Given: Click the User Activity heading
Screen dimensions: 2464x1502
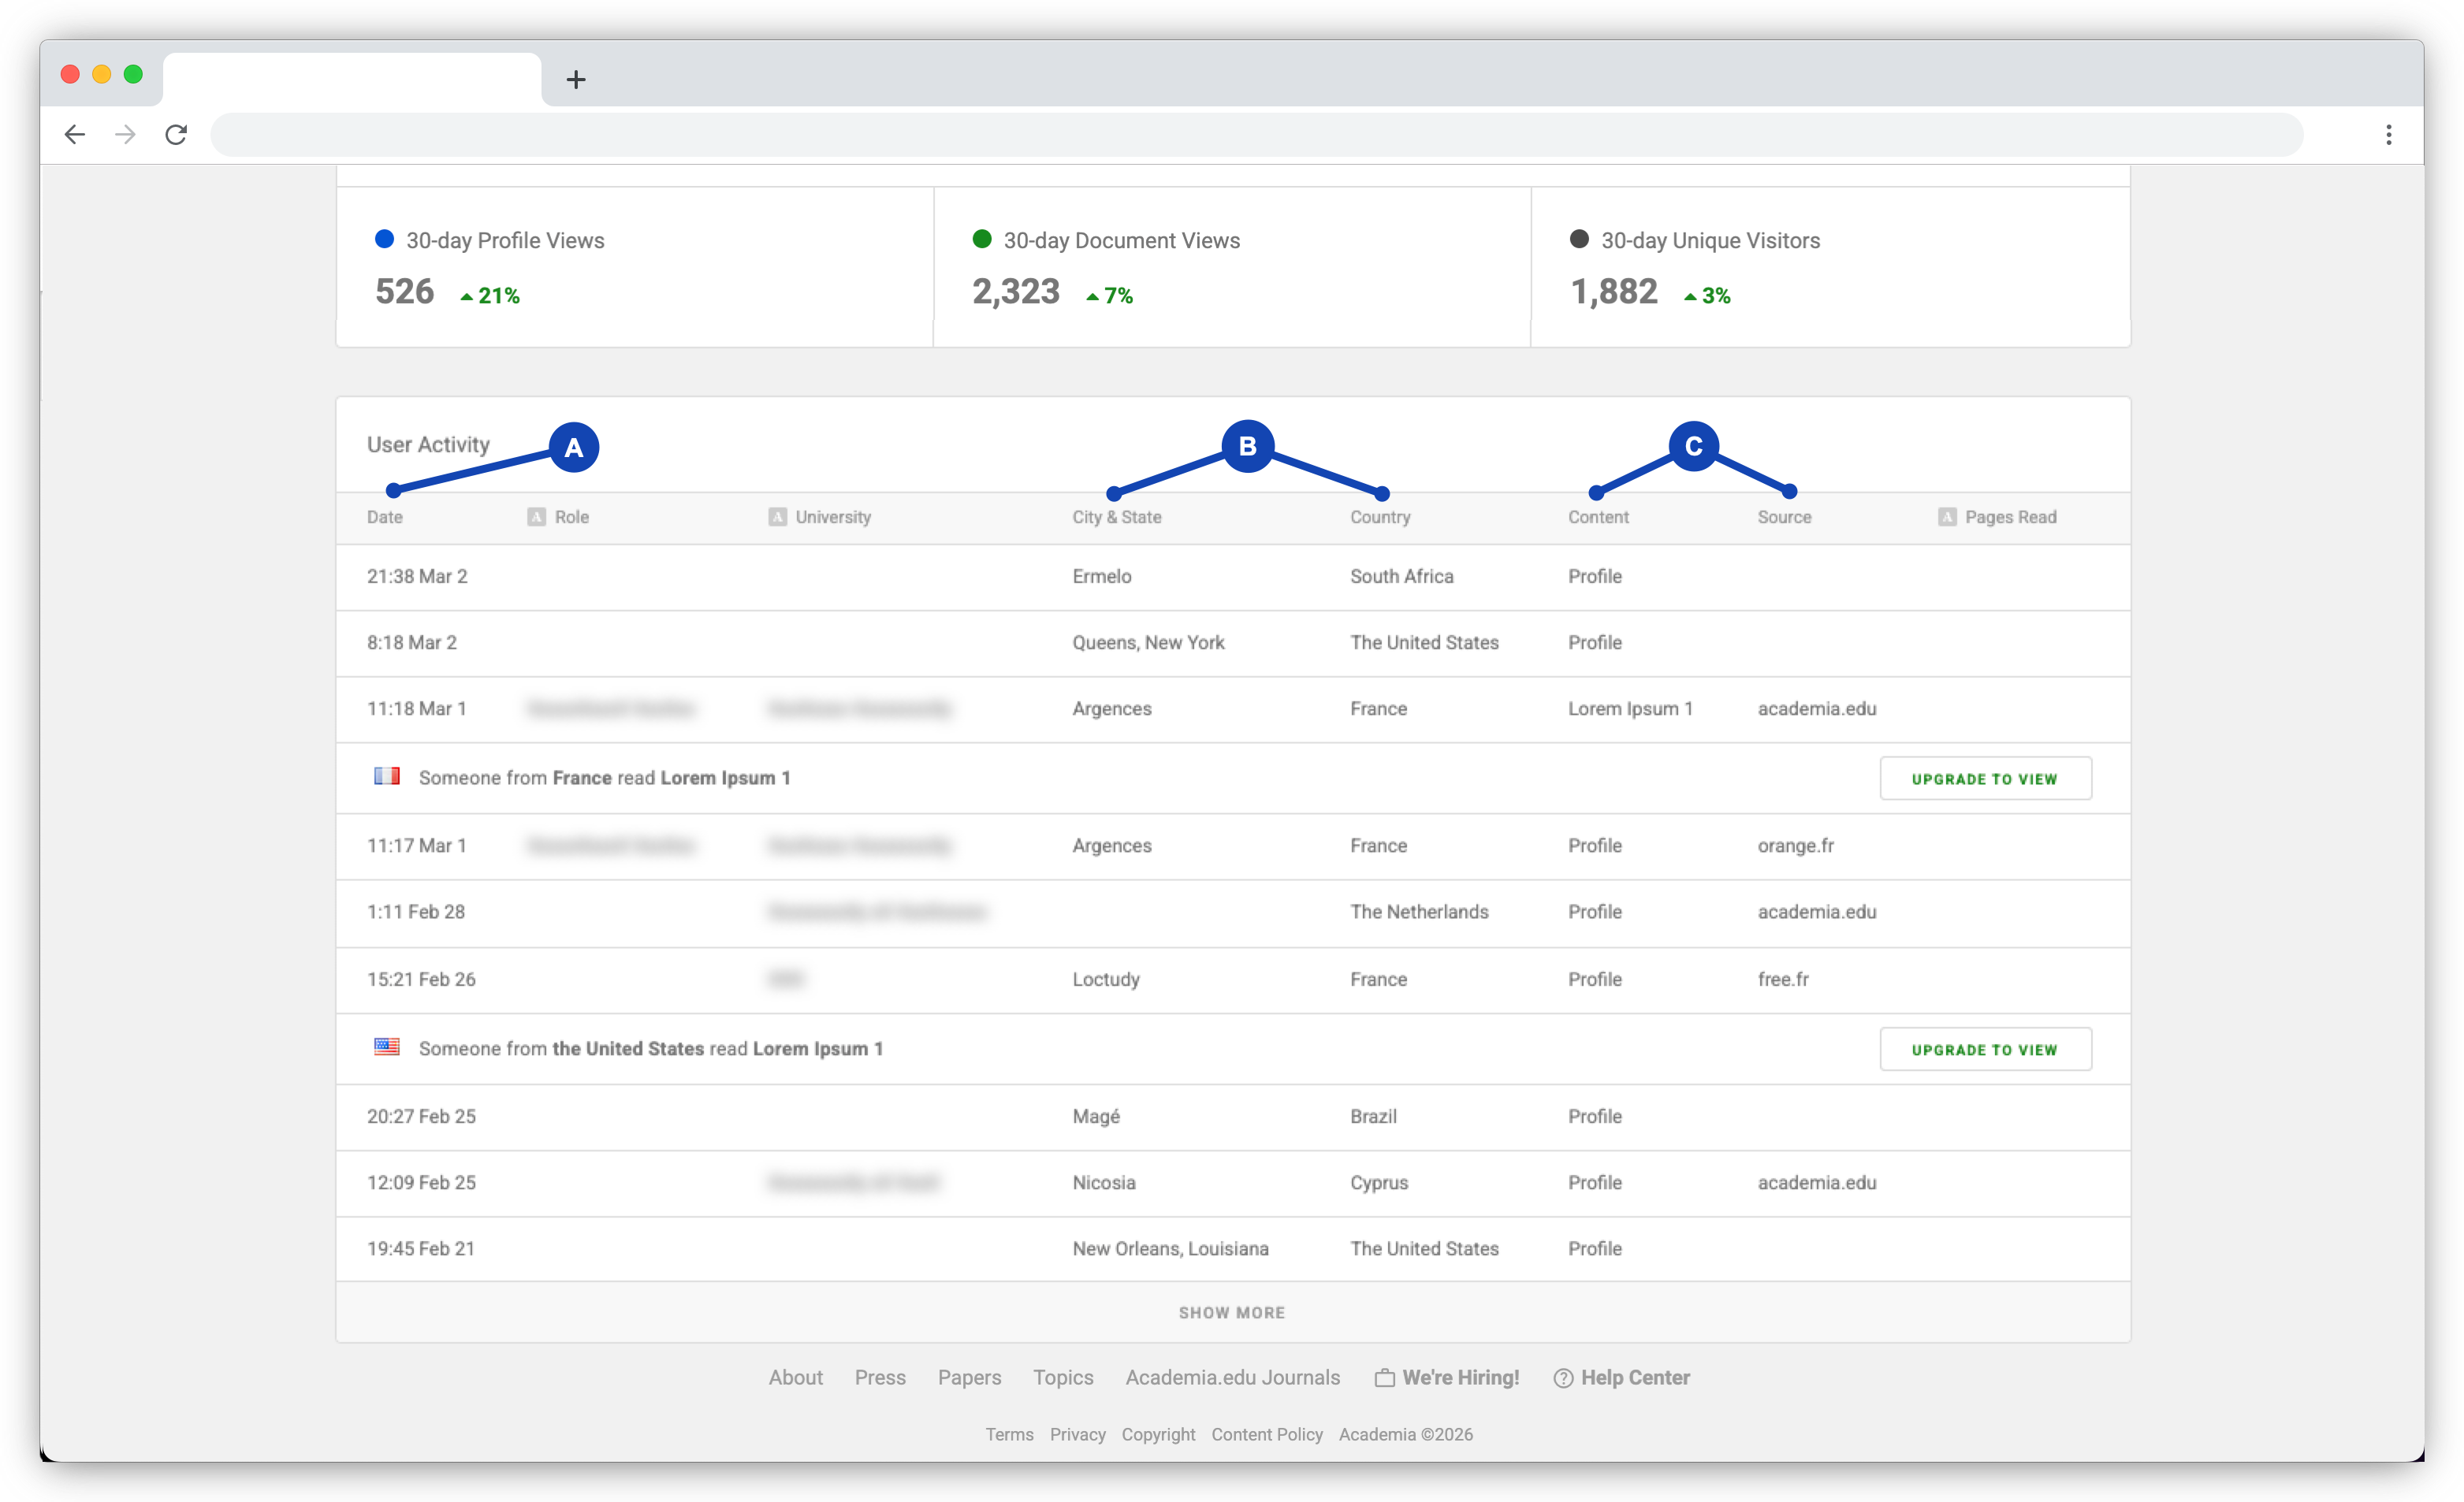Looking at the screenshot, I should pyautogui.click(x=428, y=445).
